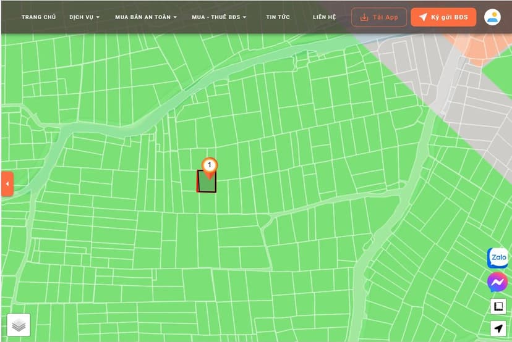Open Zalo chat
The height and width of the screenshot is (342, 512).
click(498, 258)
